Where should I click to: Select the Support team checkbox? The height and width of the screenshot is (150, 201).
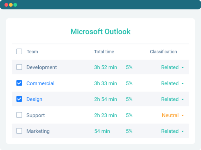[19, 115]
